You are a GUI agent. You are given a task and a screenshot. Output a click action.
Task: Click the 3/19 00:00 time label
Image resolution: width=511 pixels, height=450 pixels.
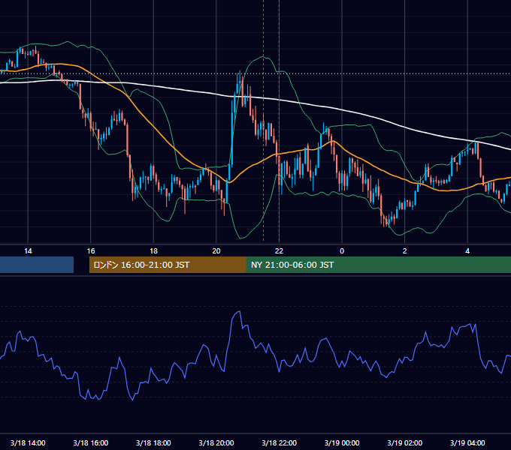point(342,442)
